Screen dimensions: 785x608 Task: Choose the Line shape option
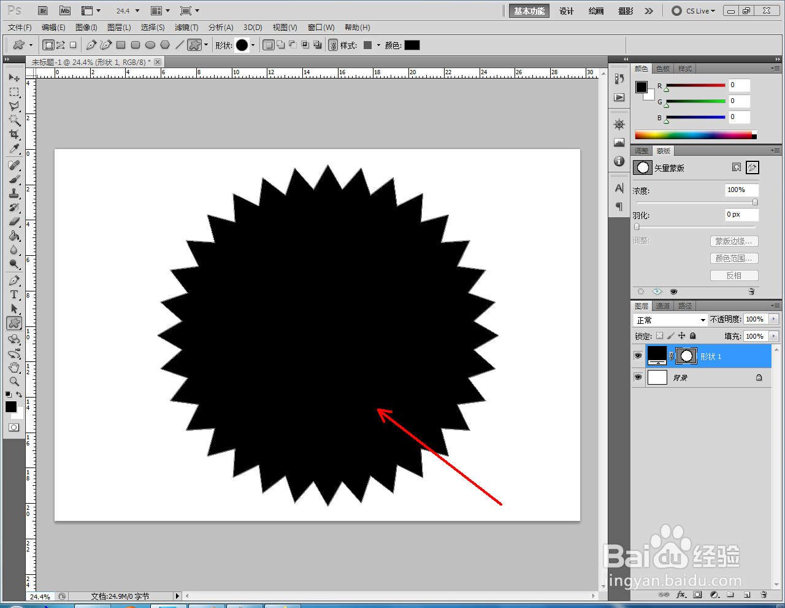click(180, 45)
